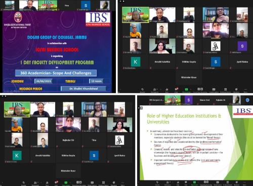
Task: Open Closed Caption in the purple S avatar window
Action: coord(214,90)
